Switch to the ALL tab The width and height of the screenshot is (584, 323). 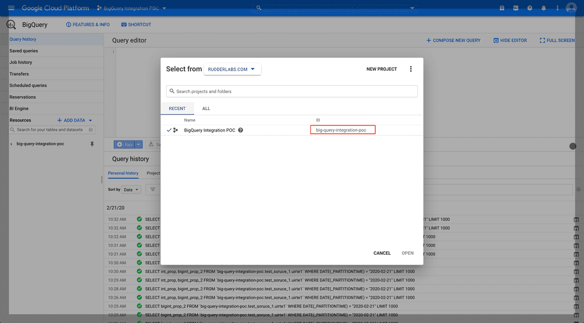point(206,108)
